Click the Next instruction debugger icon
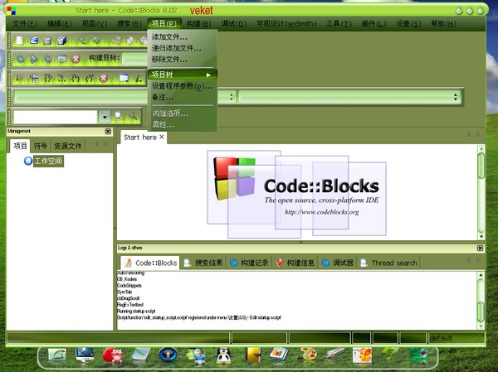The height and width of the screenshot is (372, 498). (61, 78)
